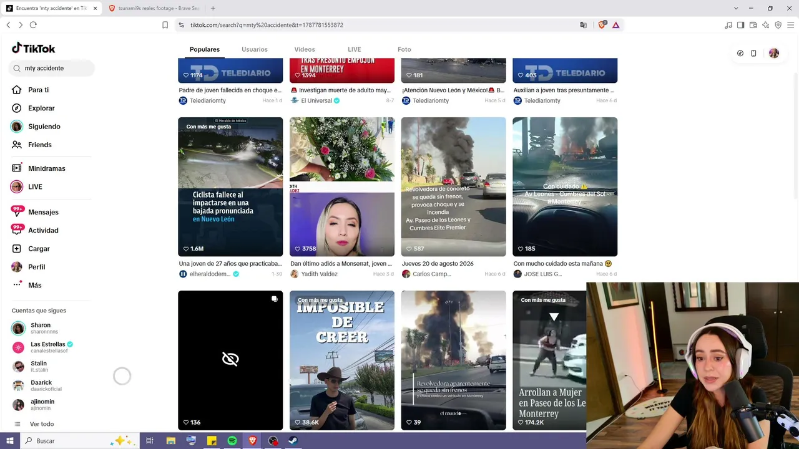Open followed account ajinomin
Image resolution: width=799 pixels, height=449 pixels.
click(x=42, y=405)
